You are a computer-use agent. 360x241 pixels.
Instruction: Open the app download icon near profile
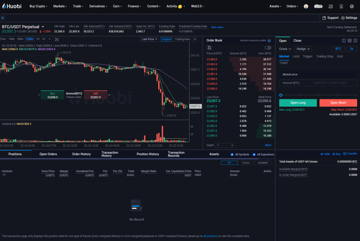coord(341,6)
